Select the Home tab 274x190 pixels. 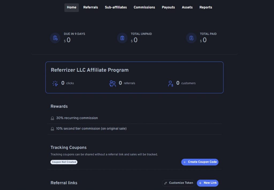pos(71,7)
